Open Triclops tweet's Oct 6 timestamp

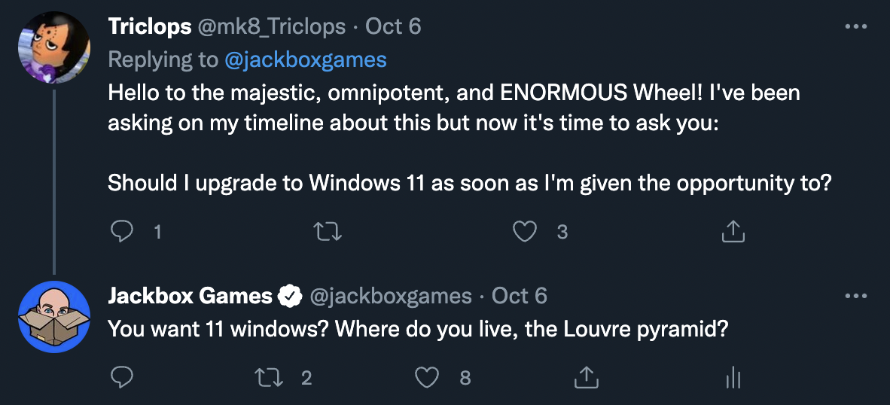click(393, 27)
